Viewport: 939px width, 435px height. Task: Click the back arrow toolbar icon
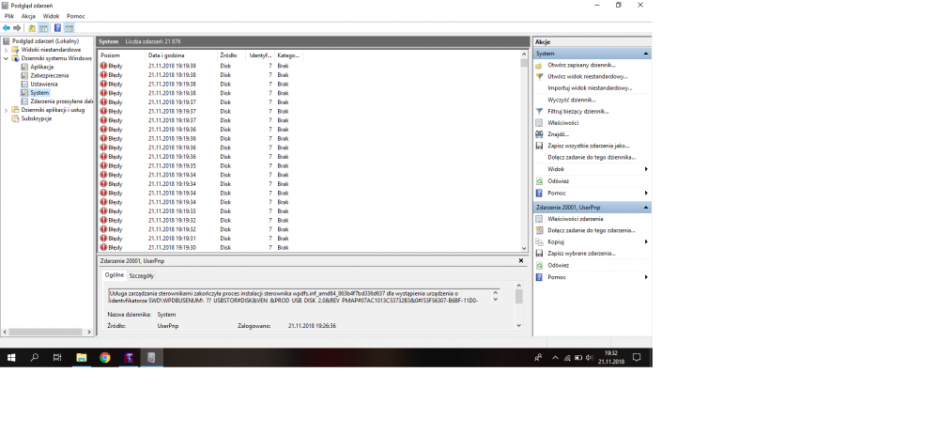pos(7,28)
